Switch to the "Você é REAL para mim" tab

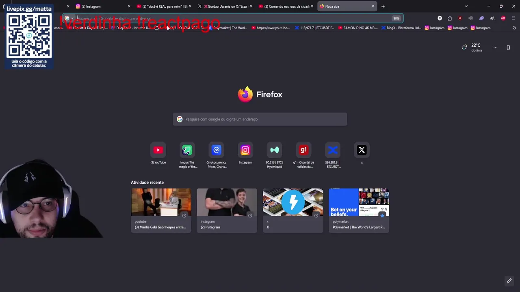coord(164,6)
